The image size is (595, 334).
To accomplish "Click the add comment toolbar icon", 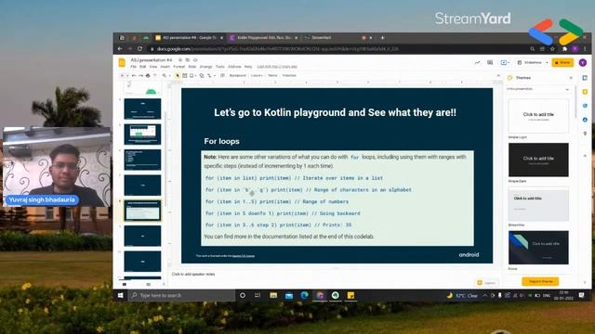I will (x=222, y=76).
